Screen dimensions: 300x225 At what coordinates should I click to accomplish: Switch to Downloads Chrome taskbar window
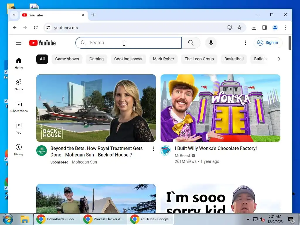[x=57, y=219]
